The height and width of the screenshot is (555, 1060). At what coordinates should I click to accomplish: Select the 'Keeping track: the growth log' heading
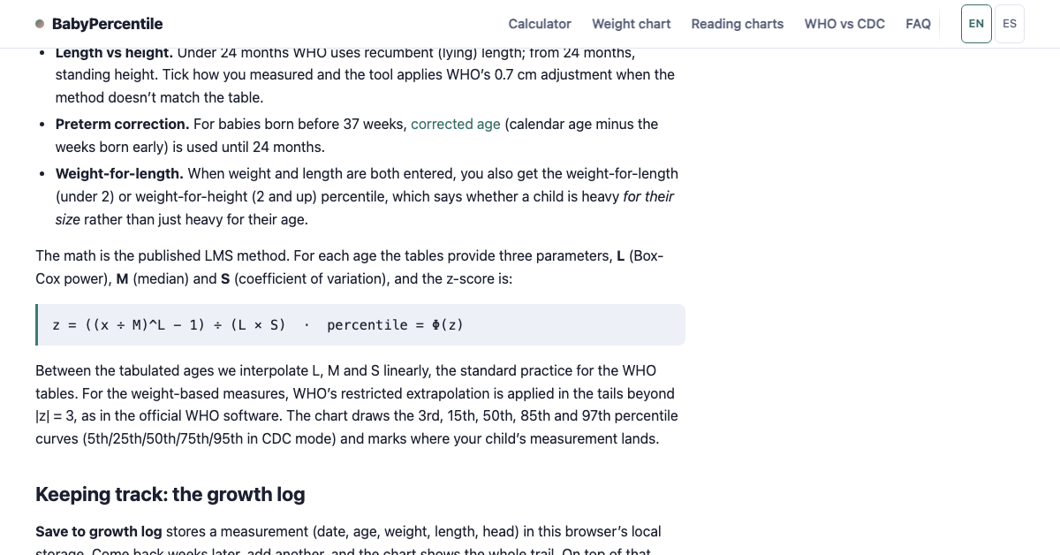click(x=170, y=494)
